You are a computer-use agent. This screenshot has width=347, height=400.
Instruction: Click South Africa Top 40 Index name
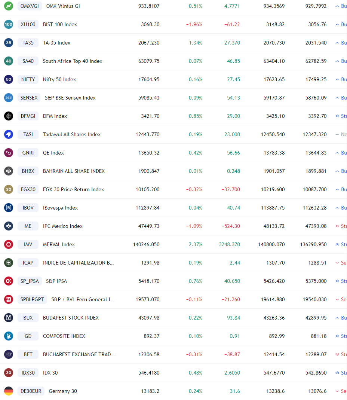coord(73,61)
